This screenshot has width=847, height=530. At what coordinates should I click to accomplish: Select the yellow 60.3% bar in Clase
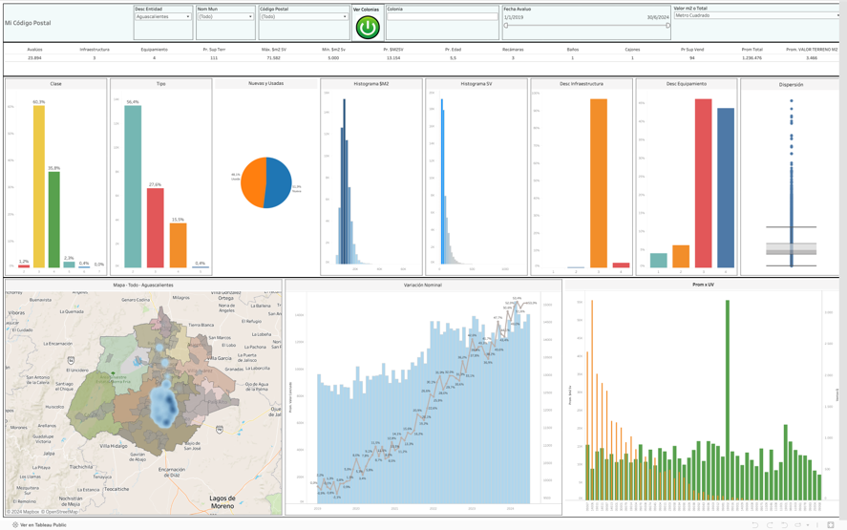[x=39, y=186]
